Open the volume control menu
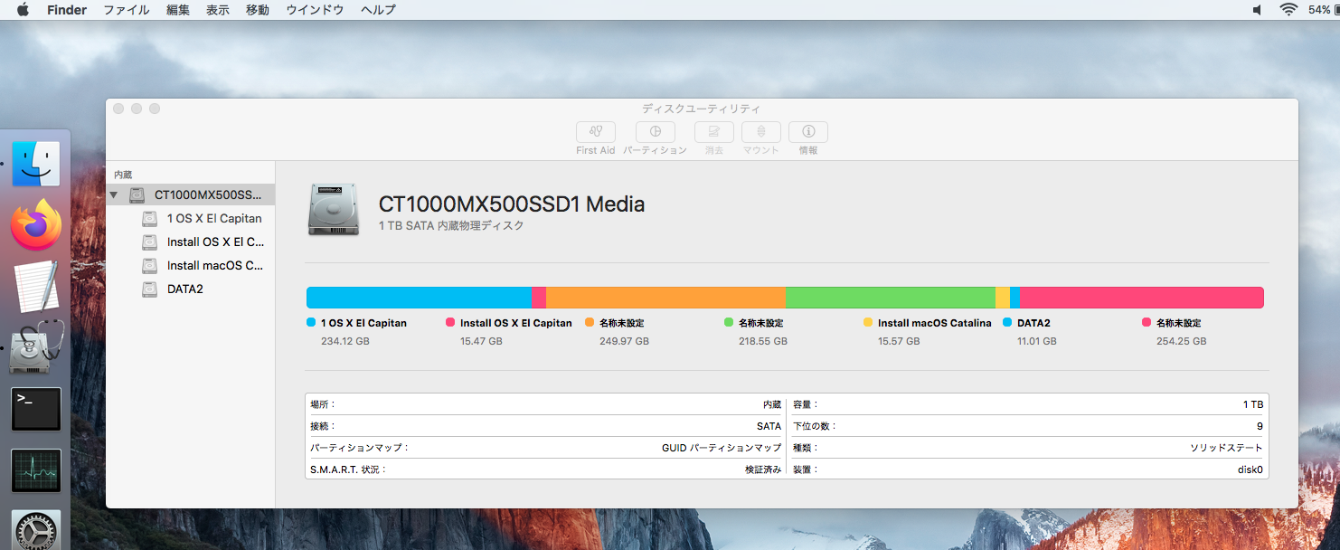This screenshot has height=550, width=1340. [1257, 10]
